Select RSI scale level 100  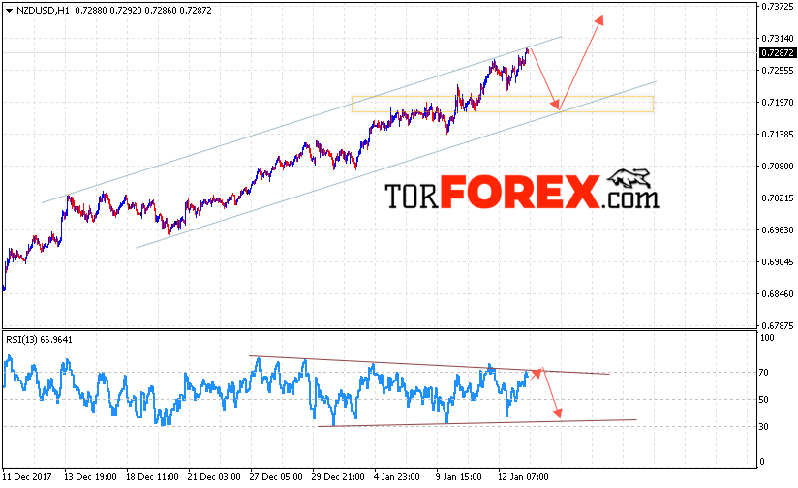[x=766, y=338]
